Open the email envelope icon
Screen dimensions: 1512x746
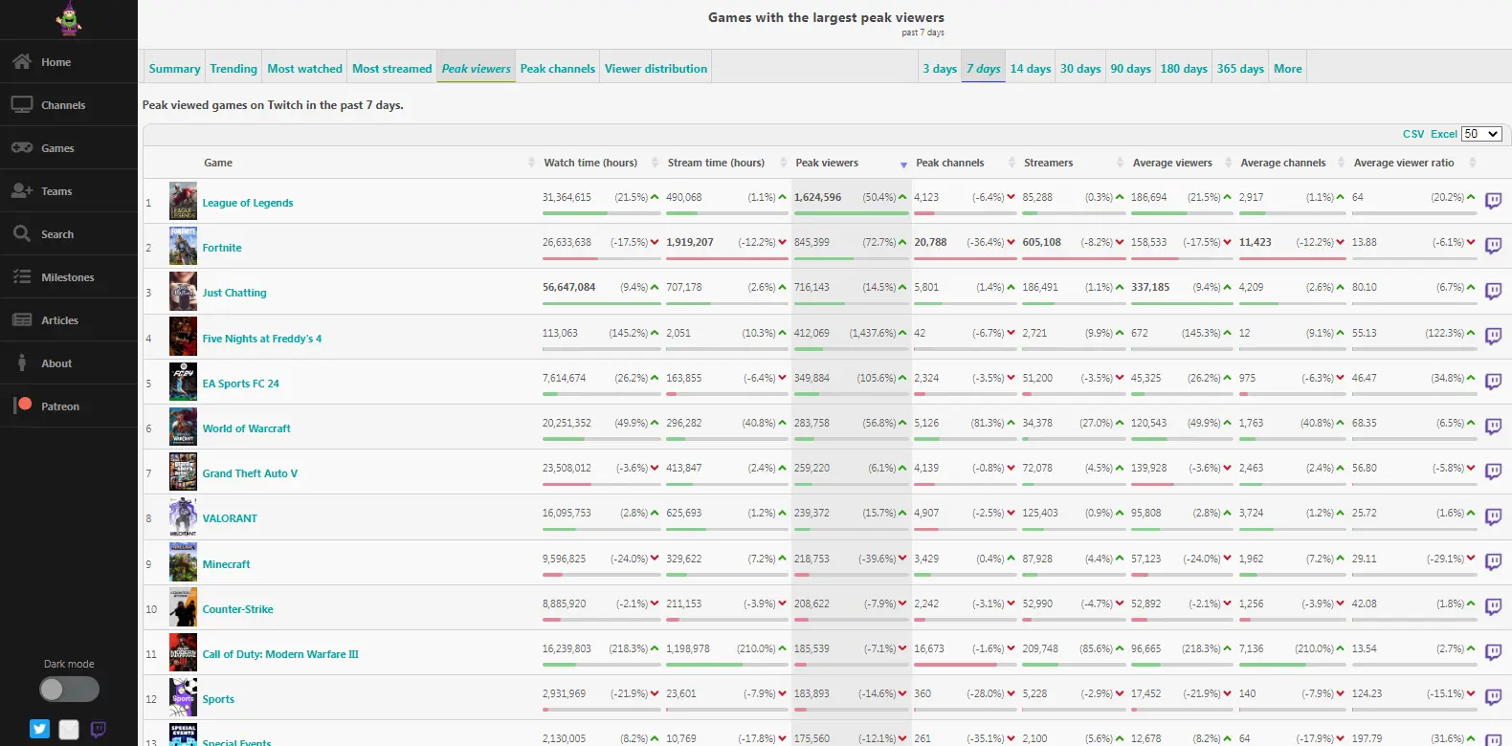coord(69,730)
